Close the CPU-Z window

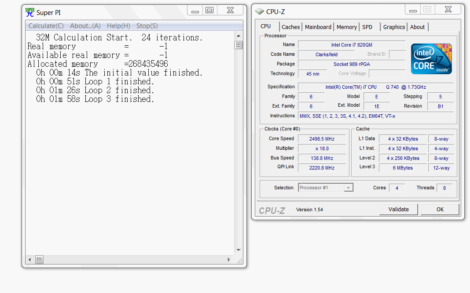(x=448, y=10)
